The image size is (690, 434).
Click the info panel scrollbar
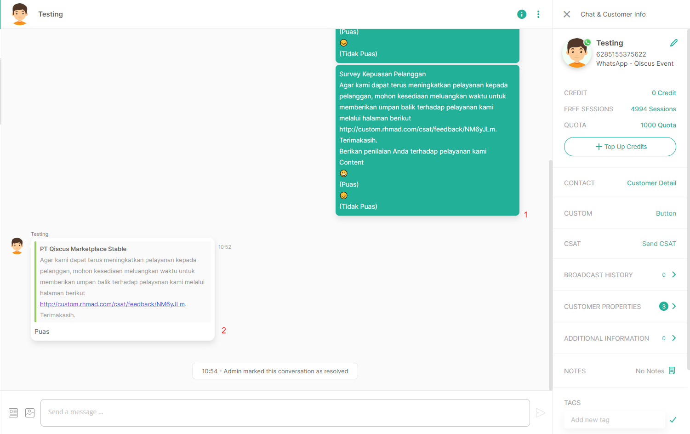click(688, 199)
